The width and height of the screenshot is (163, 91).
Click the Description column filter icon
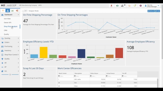[x=75, y=76]
